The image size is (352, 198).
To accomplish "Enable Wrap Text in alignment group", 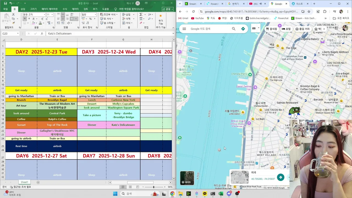I will click(x=72, y=14).
